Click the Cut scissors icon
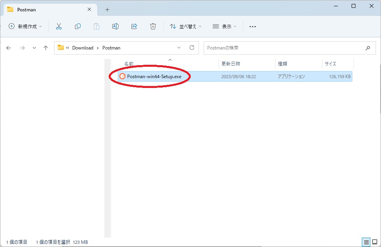 (x=59, y=26)
